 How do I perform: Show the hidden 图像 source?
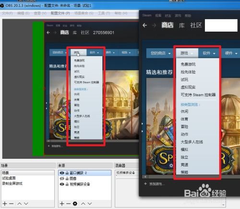click(62, 178)
